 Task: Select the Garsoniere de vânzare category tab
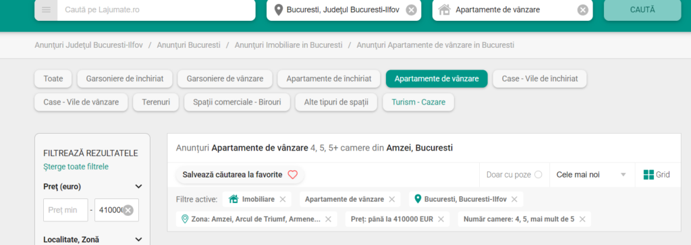[225, 79]
